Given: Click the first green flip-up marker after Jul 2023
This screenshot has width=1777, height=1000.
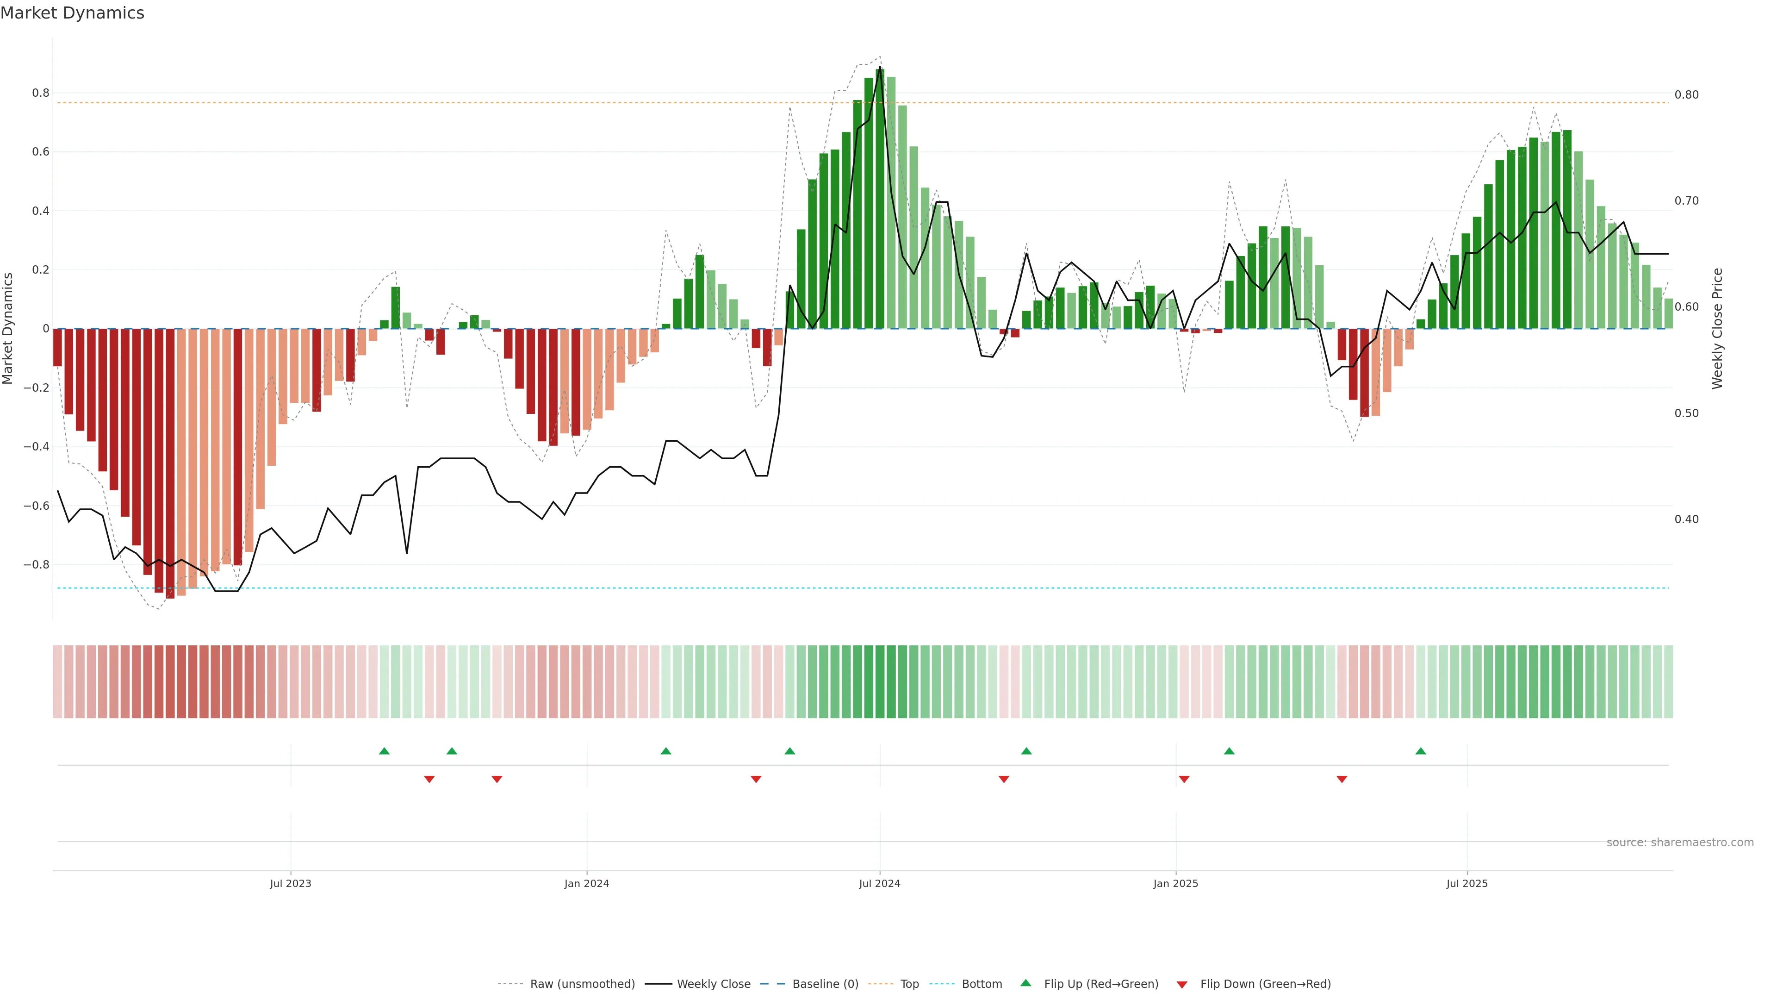Looking at the screenshot, I should (384, 751).
